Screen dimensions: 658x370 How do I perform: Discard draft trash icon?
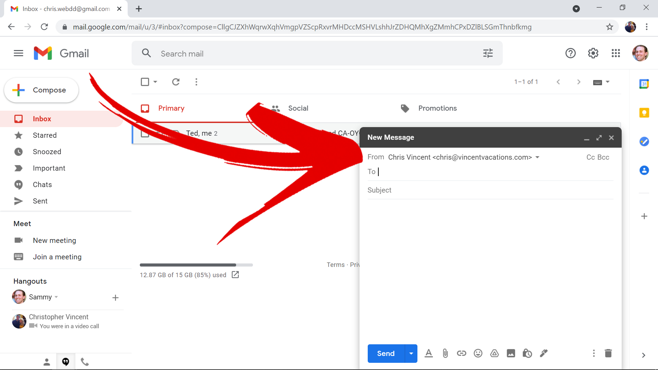pos(608,353)
